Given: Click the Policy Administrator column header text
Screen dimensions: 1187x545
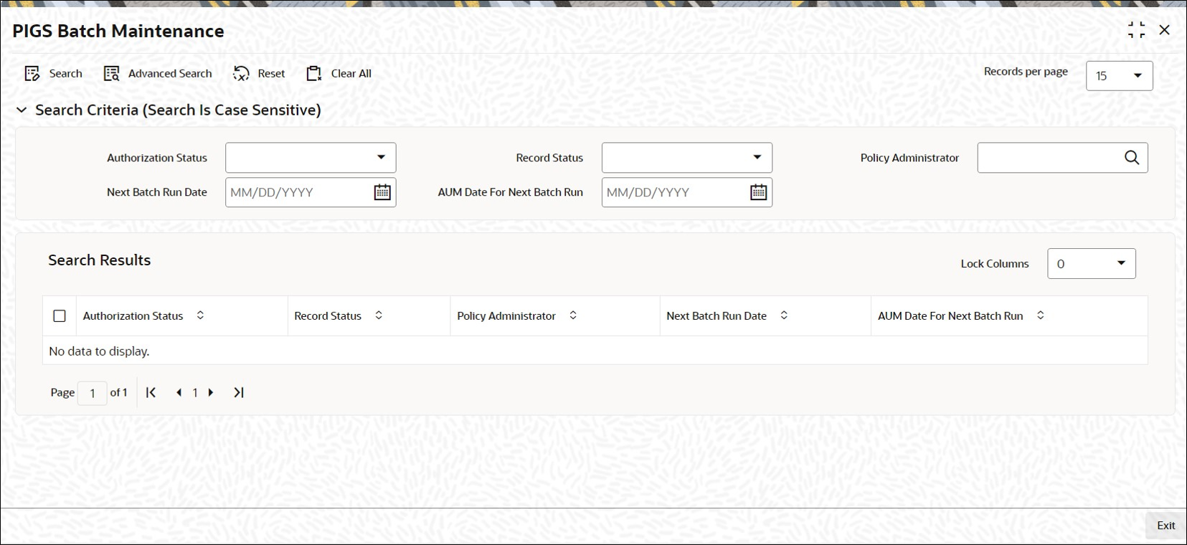Looking at the screenshot, I should (506, 316).
